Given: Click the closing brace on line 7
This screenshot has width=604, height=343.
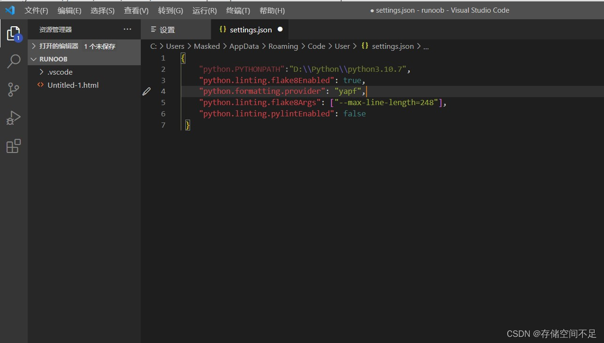Looking at the screenshot, I should [x=188, y=125].
